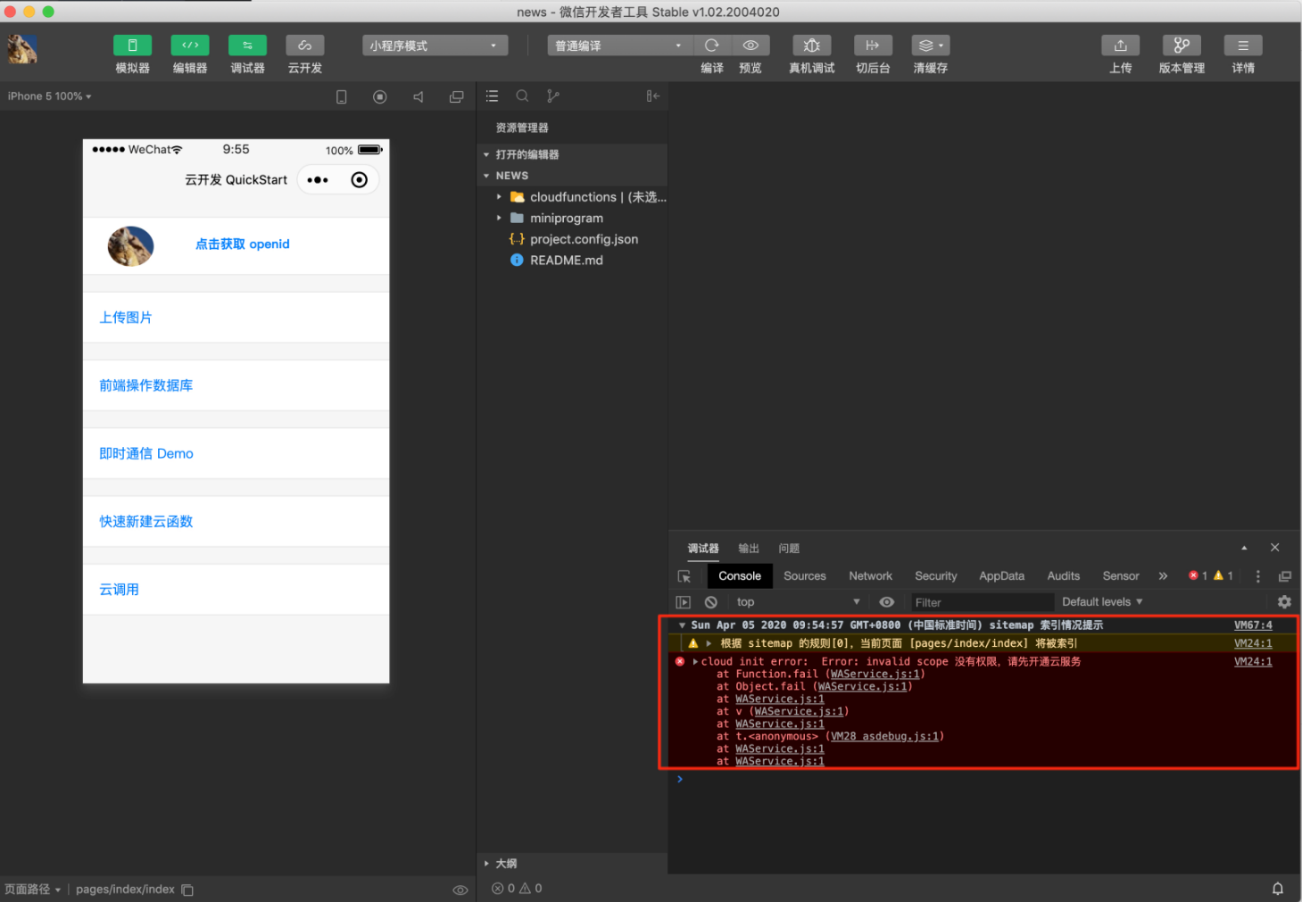The image size is (1302, 902).
Task: Click the user avatar in simulator
Action: (130, 246)
